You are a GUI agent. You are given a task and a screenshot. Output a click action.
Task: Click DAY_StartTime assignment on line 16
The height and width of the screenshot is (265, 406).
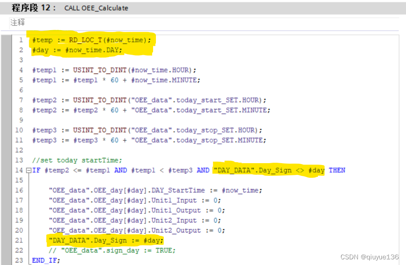[155, 190]
